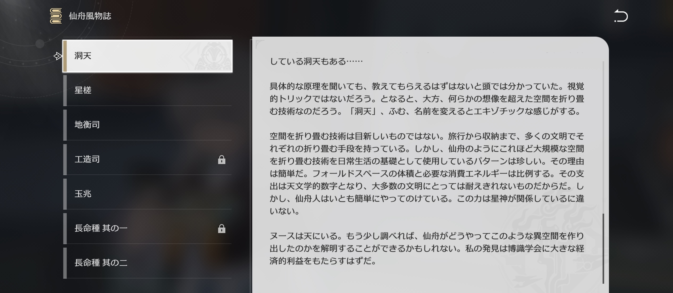Click the 仙舟風物誌 book title
Image resolution: width=673 pixels, height=293 pixels.
90,16
